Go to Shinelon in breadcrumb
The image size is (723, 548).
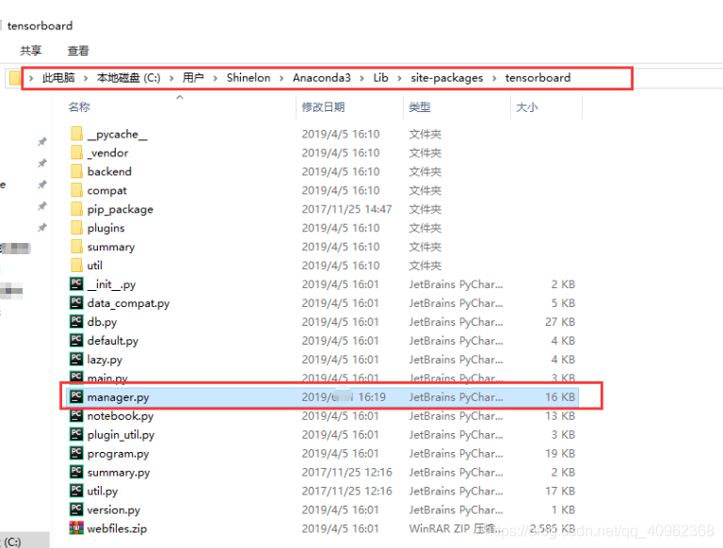(249, 77)
